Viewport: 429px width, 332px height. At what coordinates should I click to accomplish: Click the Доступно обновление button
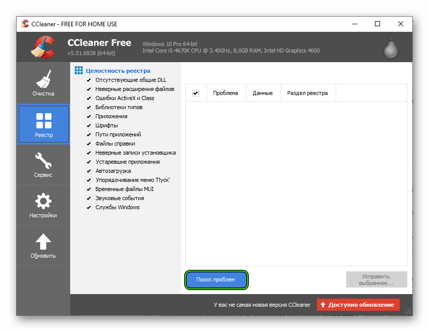pyautogui.click(x=358, y=305)
